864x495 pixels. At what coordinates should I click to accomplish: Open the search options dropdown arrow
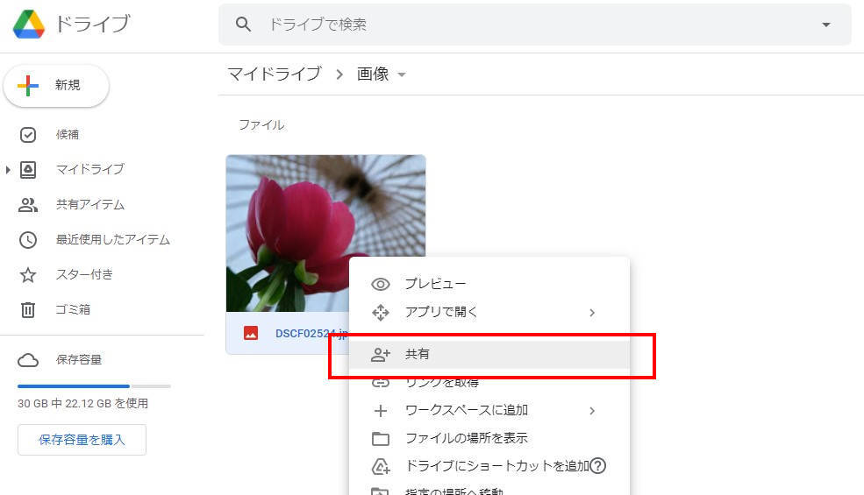coord(825,25)
